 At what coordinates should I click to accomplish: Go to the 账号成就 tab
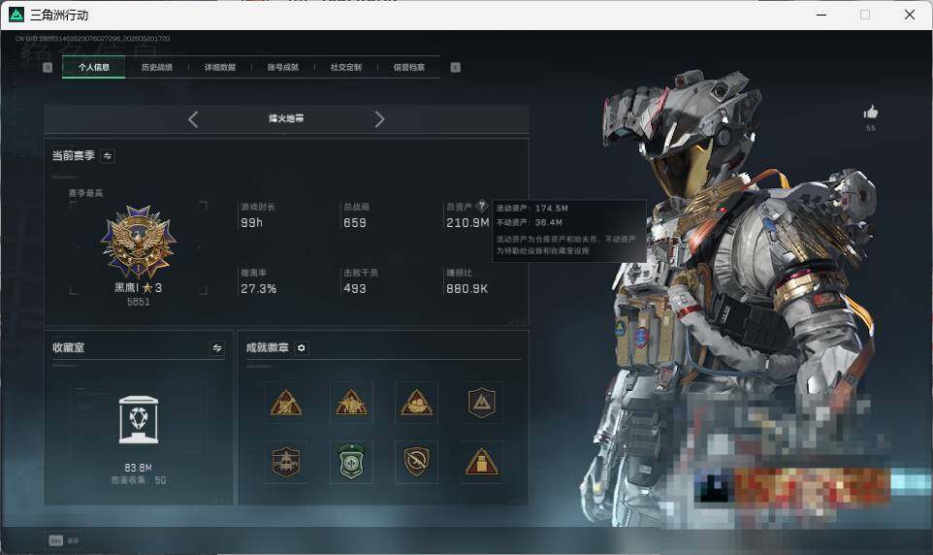pyautogui.click(x=283, y=67)
